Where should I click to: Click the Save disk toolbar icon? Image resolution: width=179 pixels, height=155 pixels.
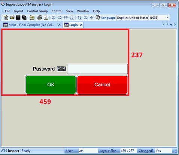[x=18, y=18]
